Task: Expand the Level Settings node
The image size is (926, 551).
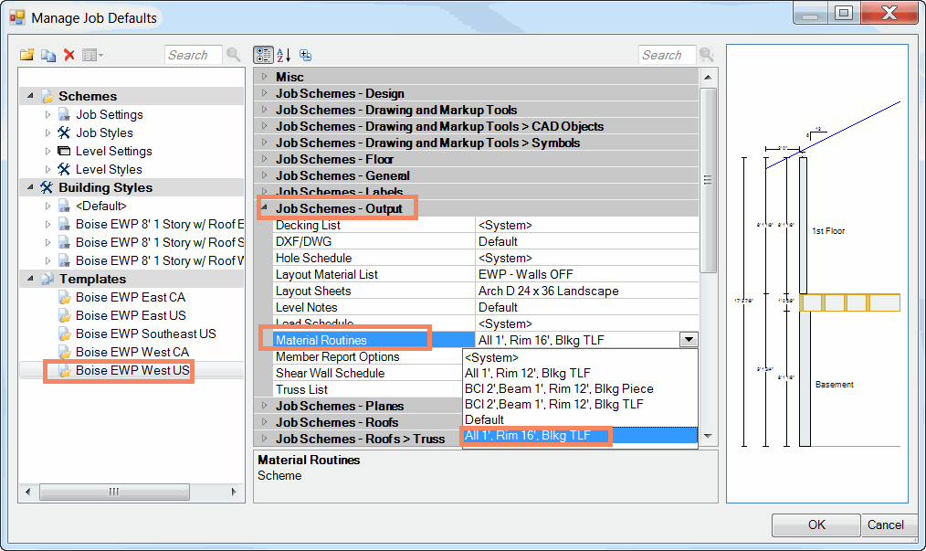Action: [x=47, y=152]
